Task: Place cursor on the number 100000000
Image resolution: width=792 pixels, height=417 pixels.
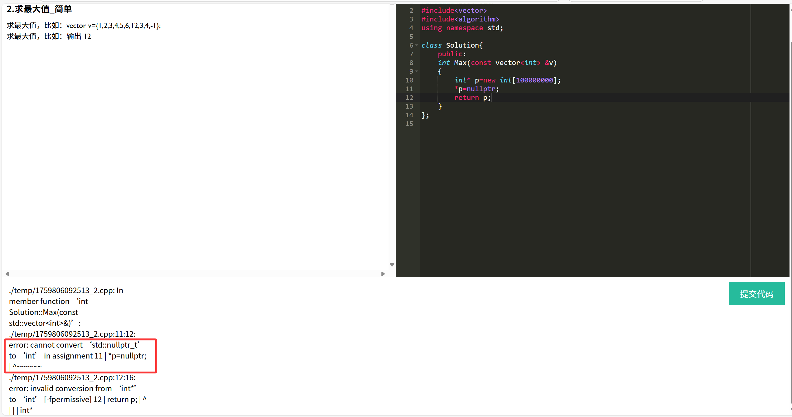Action: coord(534,80)
